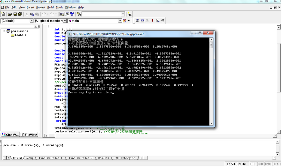Click the Save All toolbar icon
283x167 pixels.
tap(20, 14)
